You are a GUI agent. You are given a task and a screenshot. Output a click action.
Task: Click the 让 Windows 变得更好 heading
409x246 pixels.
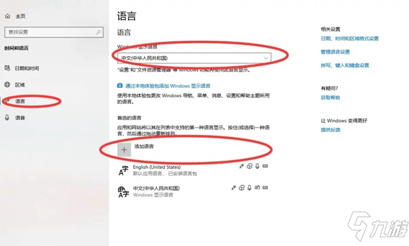[344, 121]
